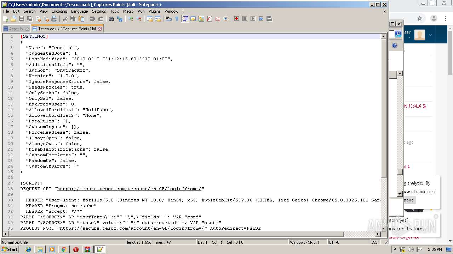The width and height of the screenshot is (453, 254).
Task: Bookmark page with Chrome star icon
Action: point(420,18)
